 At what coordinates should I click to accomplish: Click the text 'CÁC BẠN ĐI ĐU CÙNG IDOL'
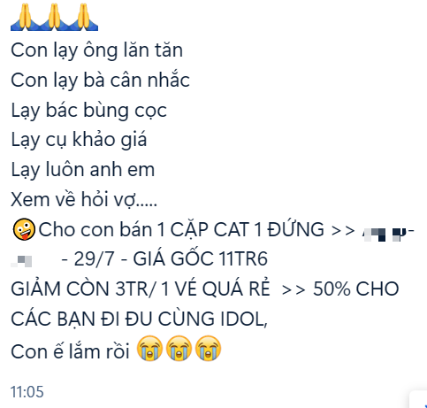137,319
